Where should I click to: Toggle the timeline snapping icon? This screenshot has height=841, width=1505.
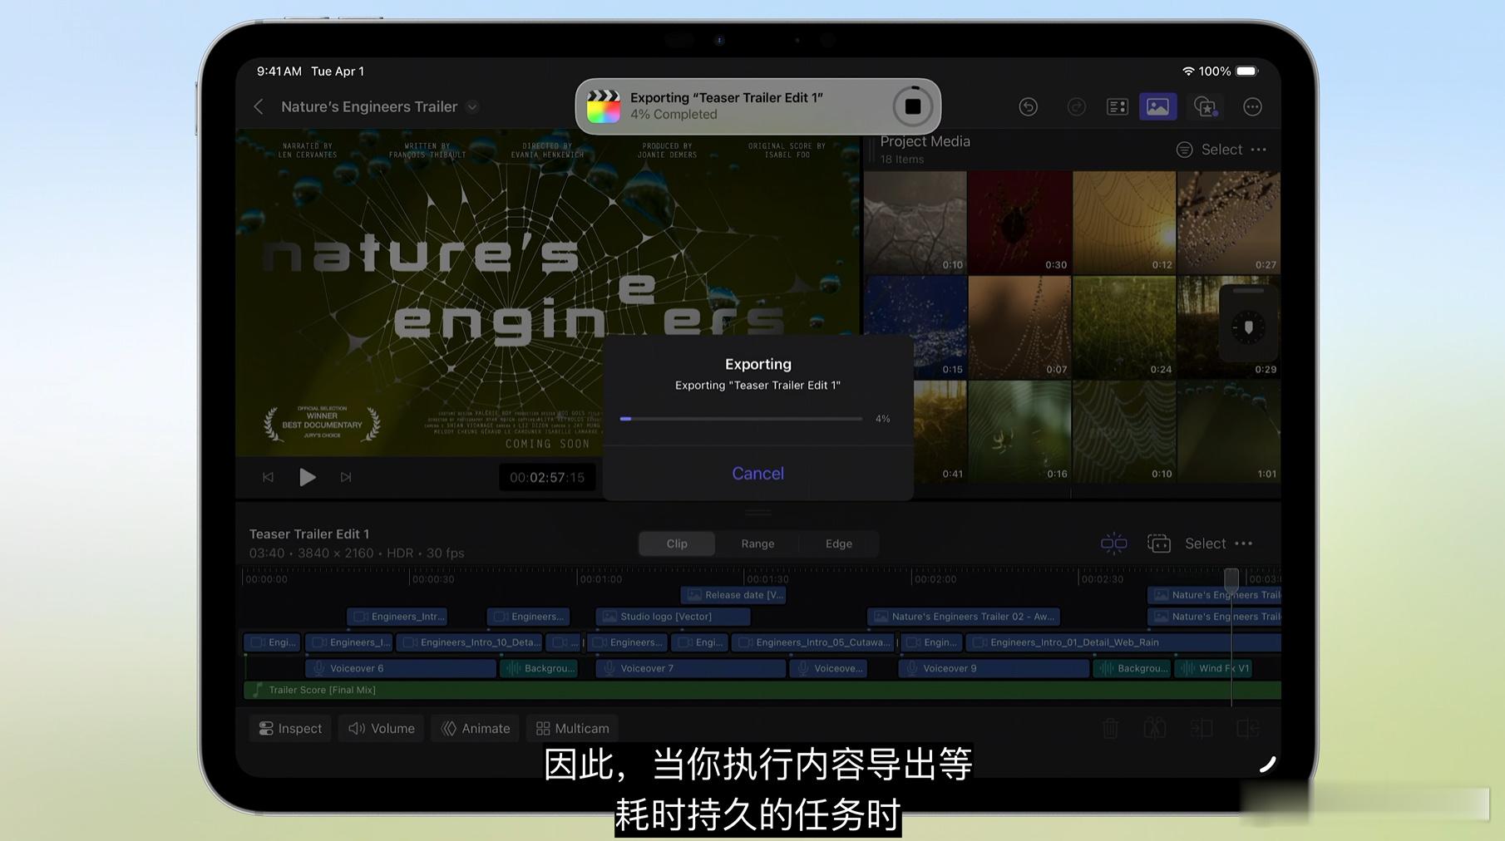pyautogui.click(x=1113, y=543)
